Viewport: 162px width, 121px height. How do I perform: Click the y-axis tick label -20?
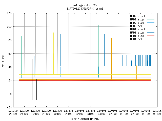pos(9,107)
